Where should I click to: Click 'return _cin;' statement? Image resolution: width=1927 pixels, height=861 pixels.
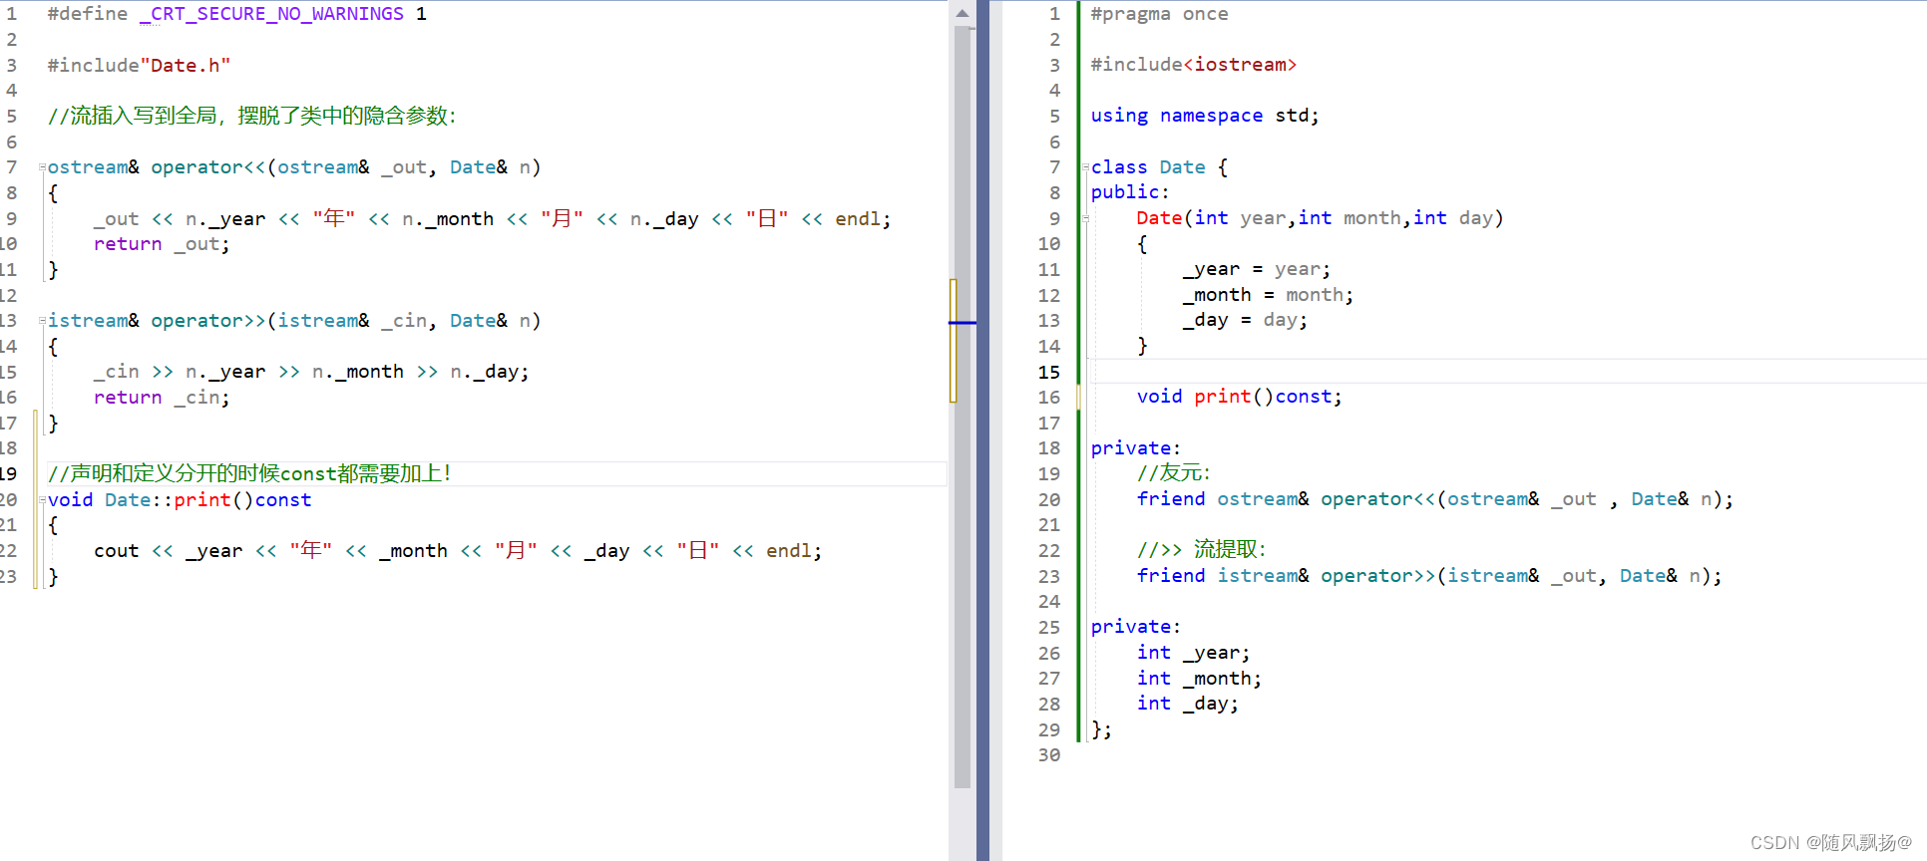pyautogui.click(x=162, y=398)
